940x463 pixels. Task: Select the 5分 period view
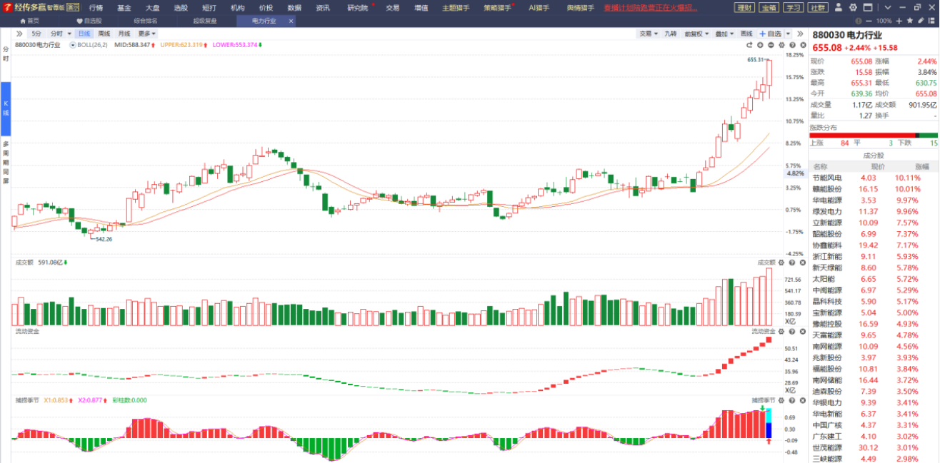(36, 34)
